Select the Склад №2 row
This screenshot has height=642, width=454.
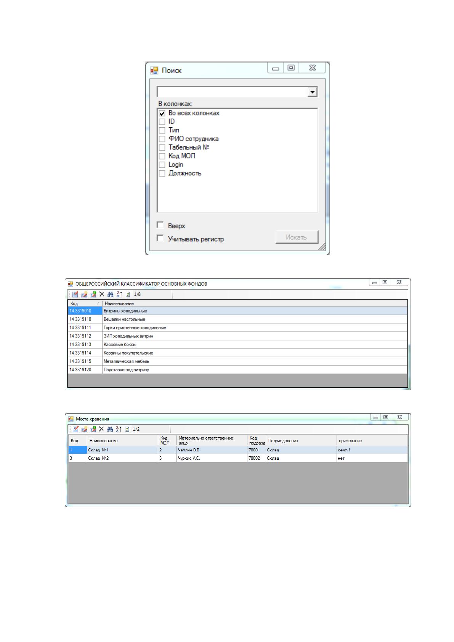point(238,458)
